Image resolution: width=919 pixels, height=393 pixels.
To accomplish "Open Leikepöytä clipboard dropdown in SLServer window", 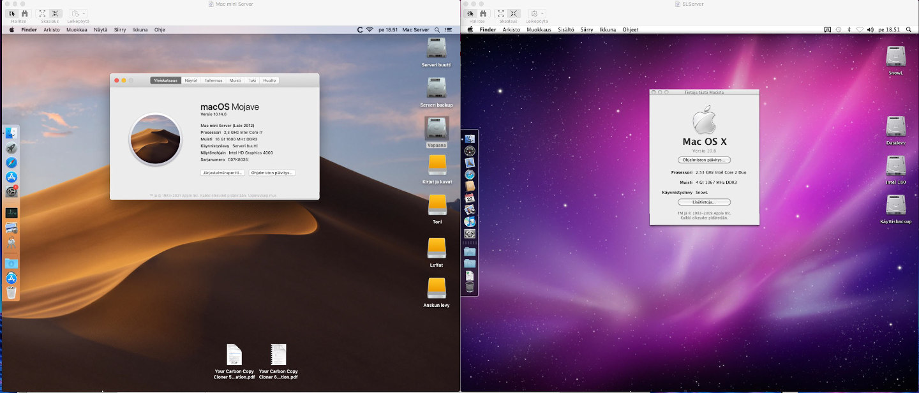I will (x=538, y=13).
